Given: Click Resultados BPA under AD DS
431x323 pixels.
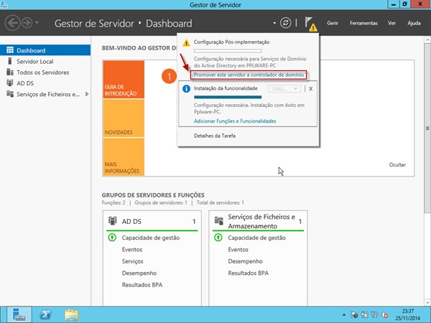Looking at the screenshot, I should click(x=142, y=285).
